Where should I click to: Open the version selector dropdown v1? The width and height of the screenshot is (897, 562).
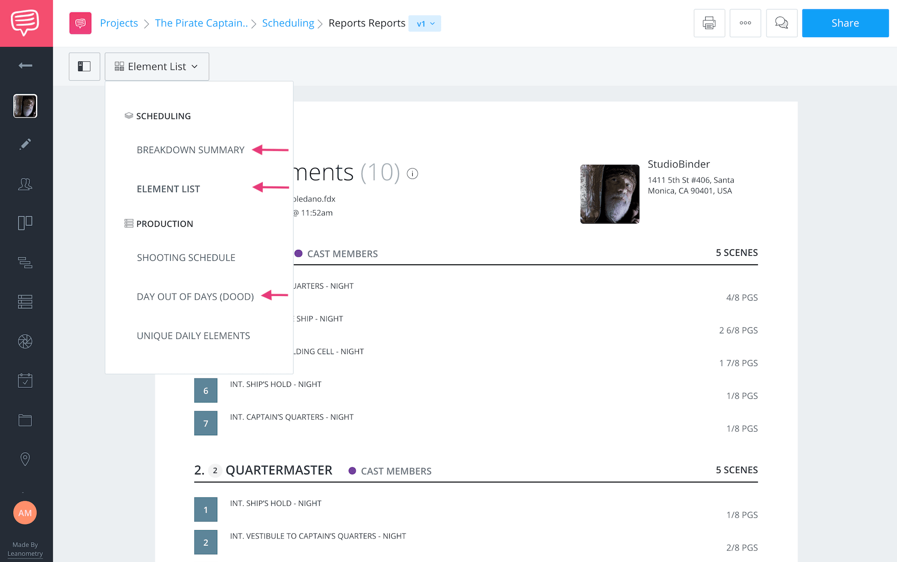pos(424,24)
